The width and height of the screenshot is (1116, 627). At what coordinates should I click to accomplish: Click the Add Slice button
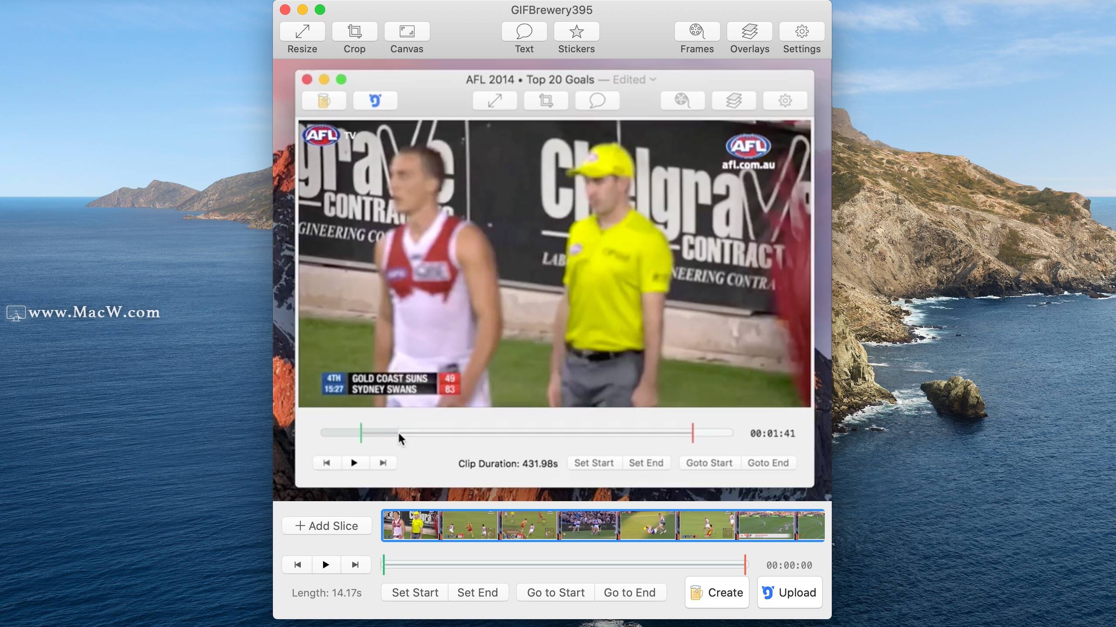(327, 526)
